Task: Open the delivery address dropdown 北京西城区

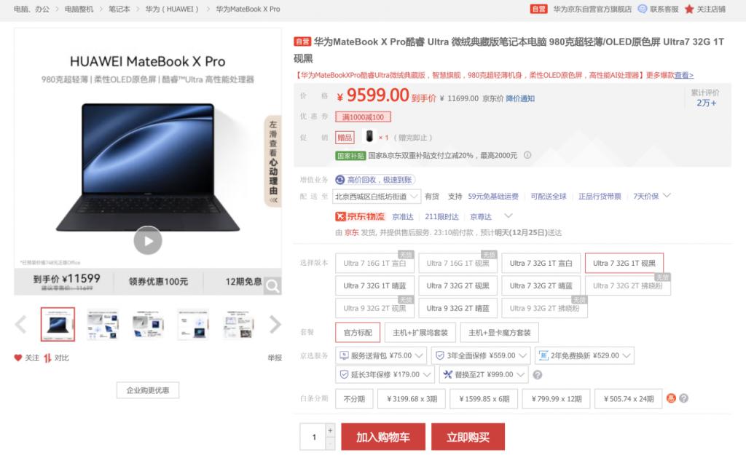Action: pos(377,197)
